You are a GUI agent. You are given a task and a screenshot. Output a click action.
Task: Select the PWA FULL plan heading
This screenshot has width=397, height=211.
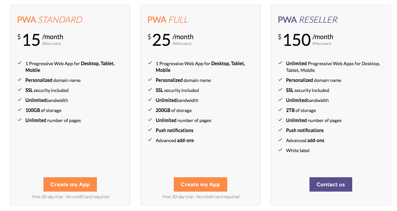168,20
